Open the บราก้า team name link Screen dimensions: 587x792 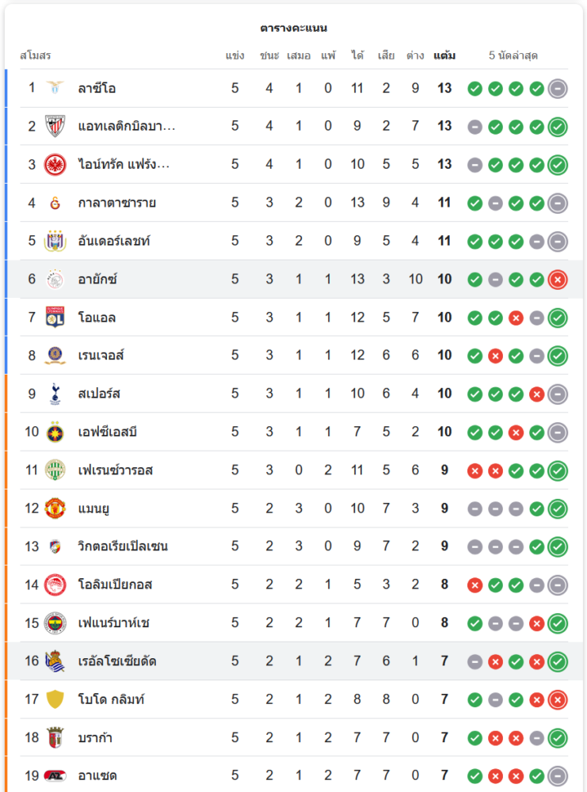click(x=95, y=737)
